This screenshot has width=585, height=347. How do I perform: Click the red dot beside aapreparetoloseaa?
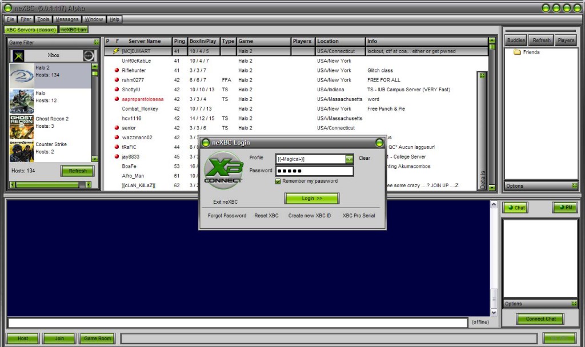click(x=117, y=99)
